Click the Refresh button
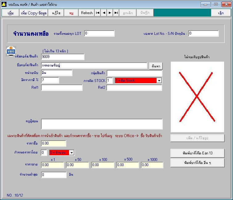 click(x=87, y=13)
